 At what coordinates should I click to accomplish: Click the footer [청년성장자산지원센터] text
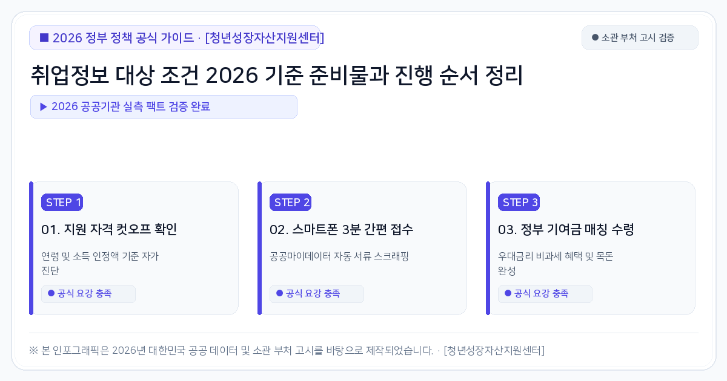tap(494, 350)
